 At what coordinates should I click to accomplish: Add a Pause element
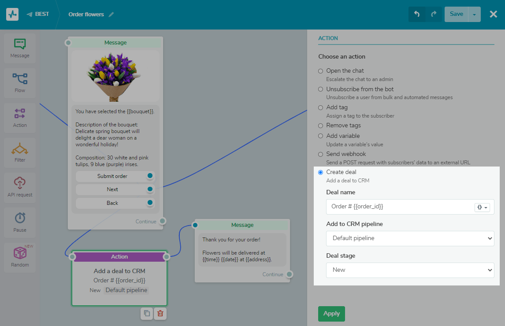point(20,222)
